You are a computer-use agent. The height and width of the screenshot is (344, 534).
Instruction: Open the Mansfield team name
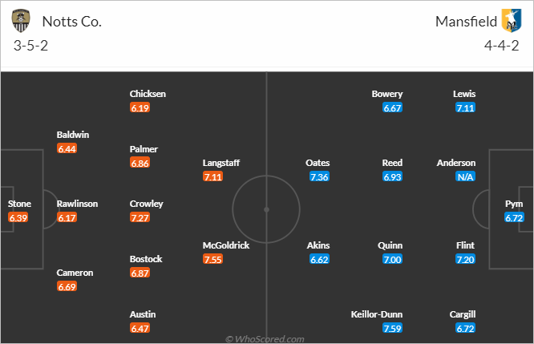tap(466, 22)
